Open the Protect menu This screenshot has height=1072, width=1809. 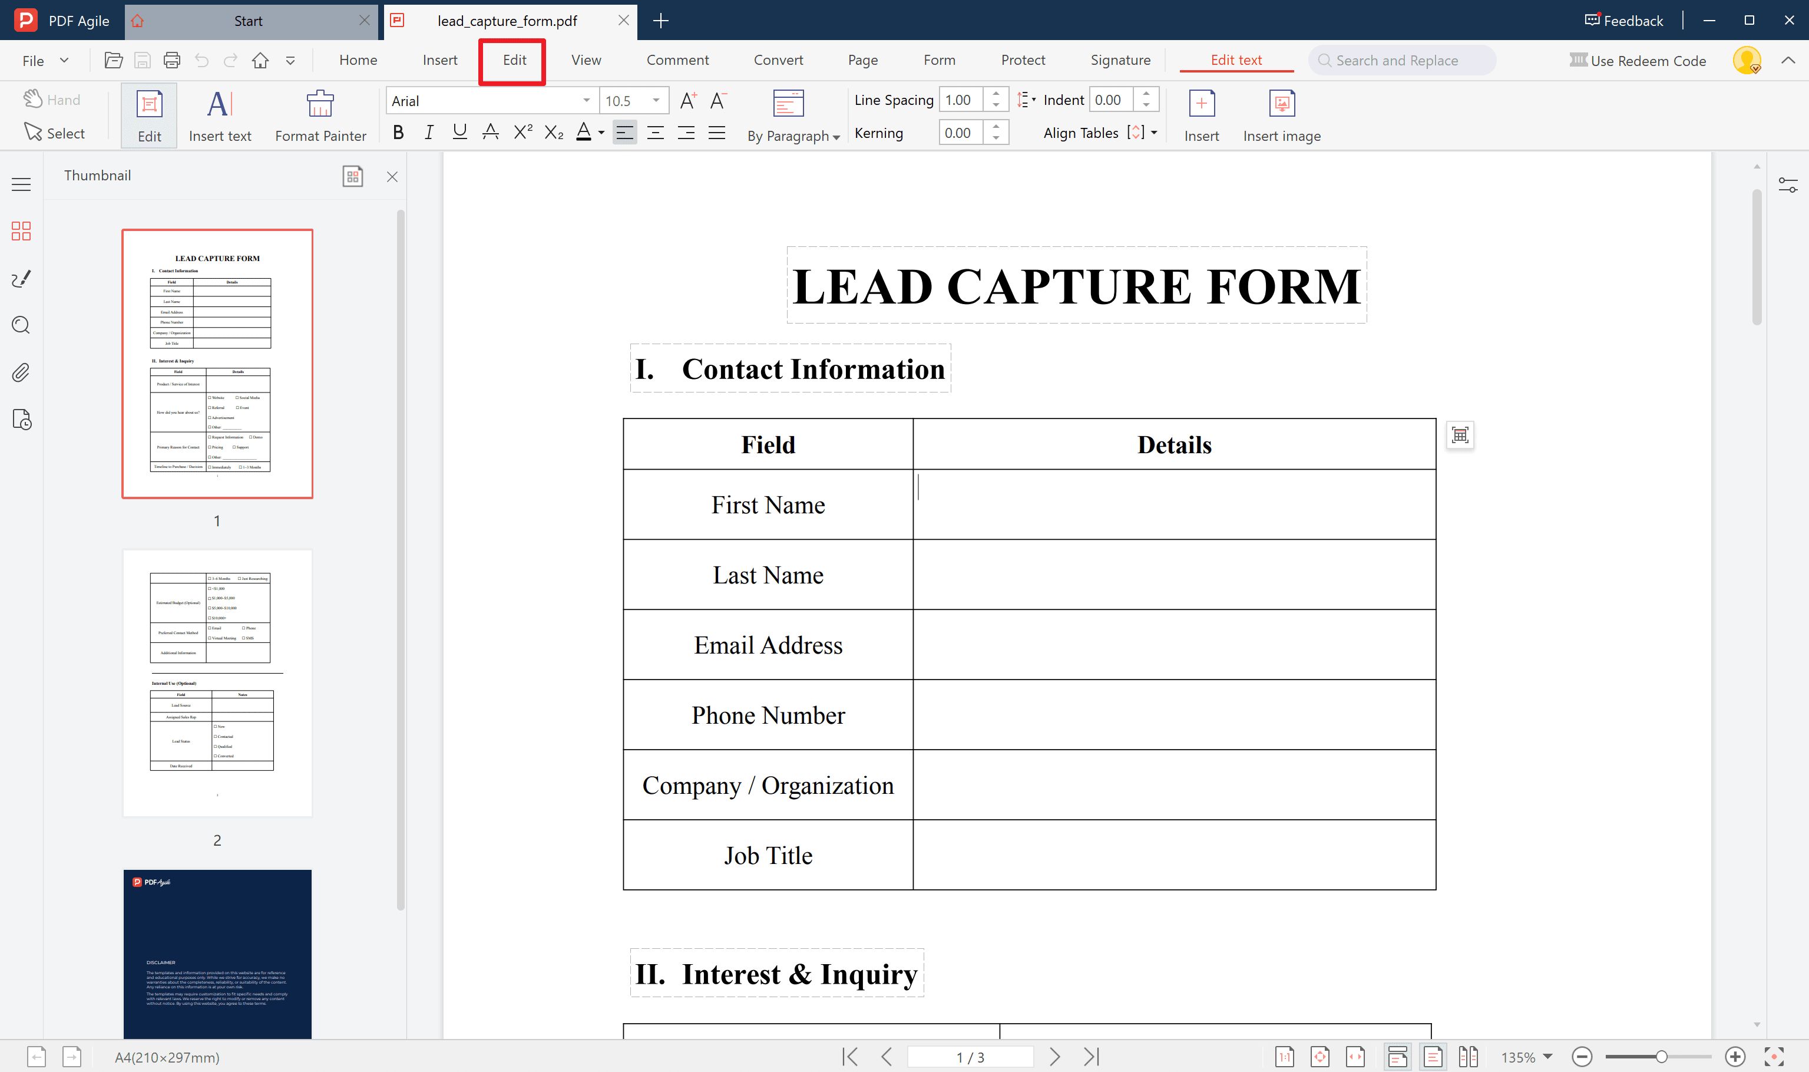[x=1023, y=60]
